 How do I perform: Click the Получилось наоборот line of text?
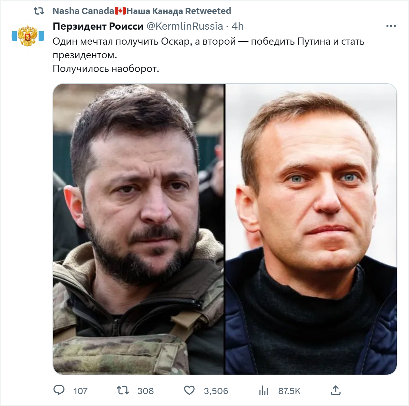click(x=106, y=69)
